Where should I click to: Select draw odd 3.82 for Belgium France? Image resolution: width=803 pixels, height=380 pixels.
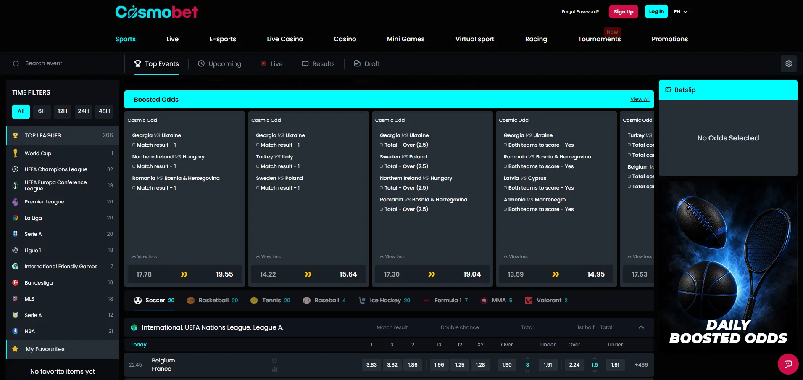pyautogui.click(x=392, y=365)
